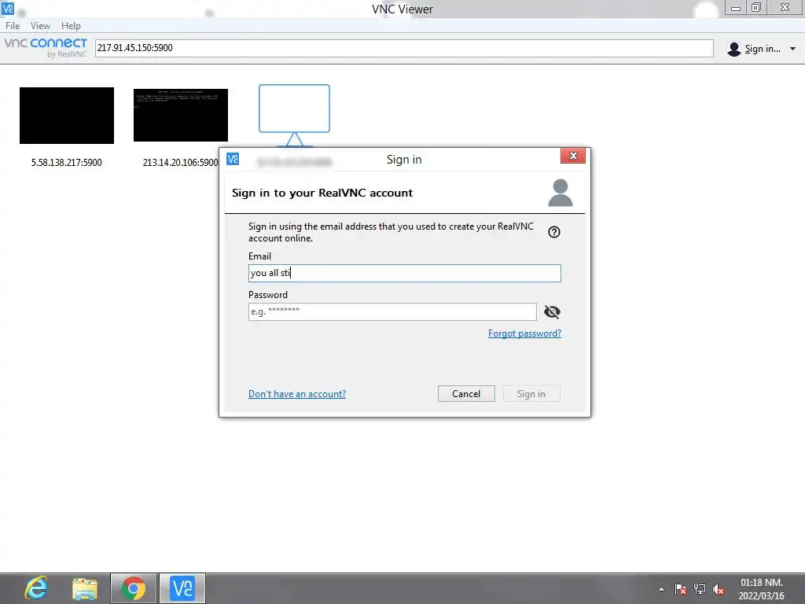Expand the Sign in dropdown arrow
Viewport: 805px width, 604px height.
792,49
